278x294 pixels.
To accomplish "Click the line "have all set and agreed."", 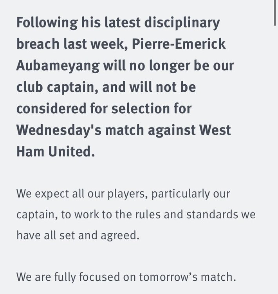I will pyautogui.click(x=78, y=236).
